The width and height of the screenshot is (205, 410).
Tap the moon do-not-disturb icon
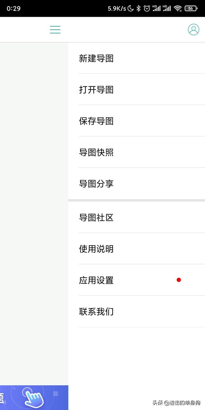tap(130, 8)
